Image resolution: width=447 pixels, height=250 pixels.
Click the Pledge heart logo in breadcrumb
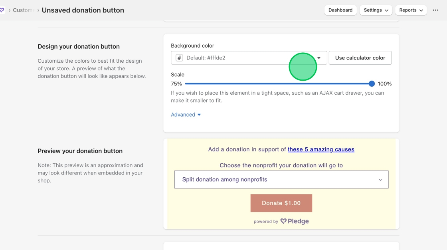coord(2,10)
